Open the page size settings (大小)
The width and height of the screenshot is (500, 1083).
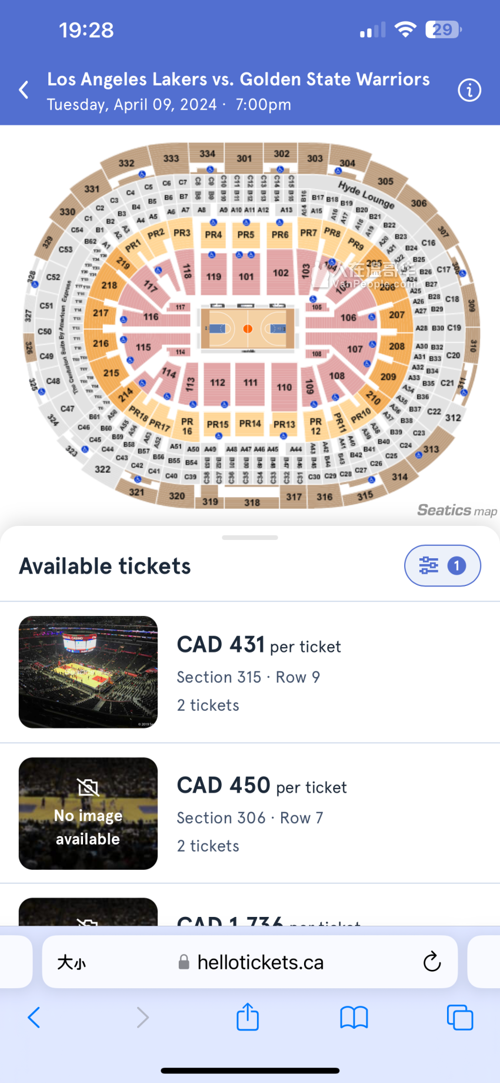(x=71, y=962)
